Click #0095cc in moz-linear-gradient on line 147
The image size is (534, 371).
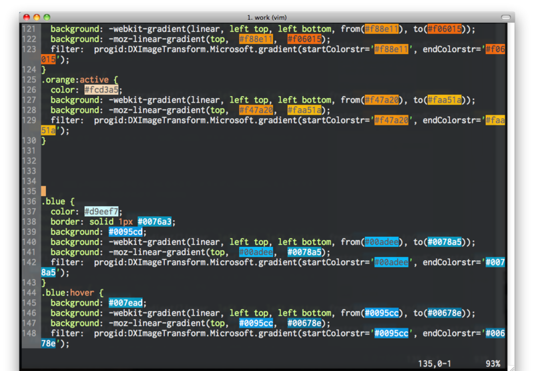(256, 324)
